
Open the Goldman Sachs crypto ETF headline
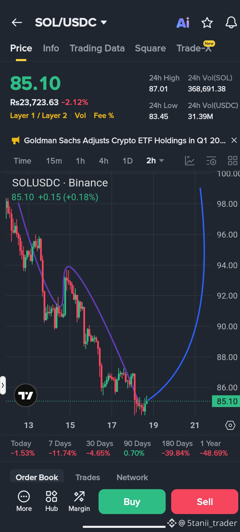click(124, 141)
